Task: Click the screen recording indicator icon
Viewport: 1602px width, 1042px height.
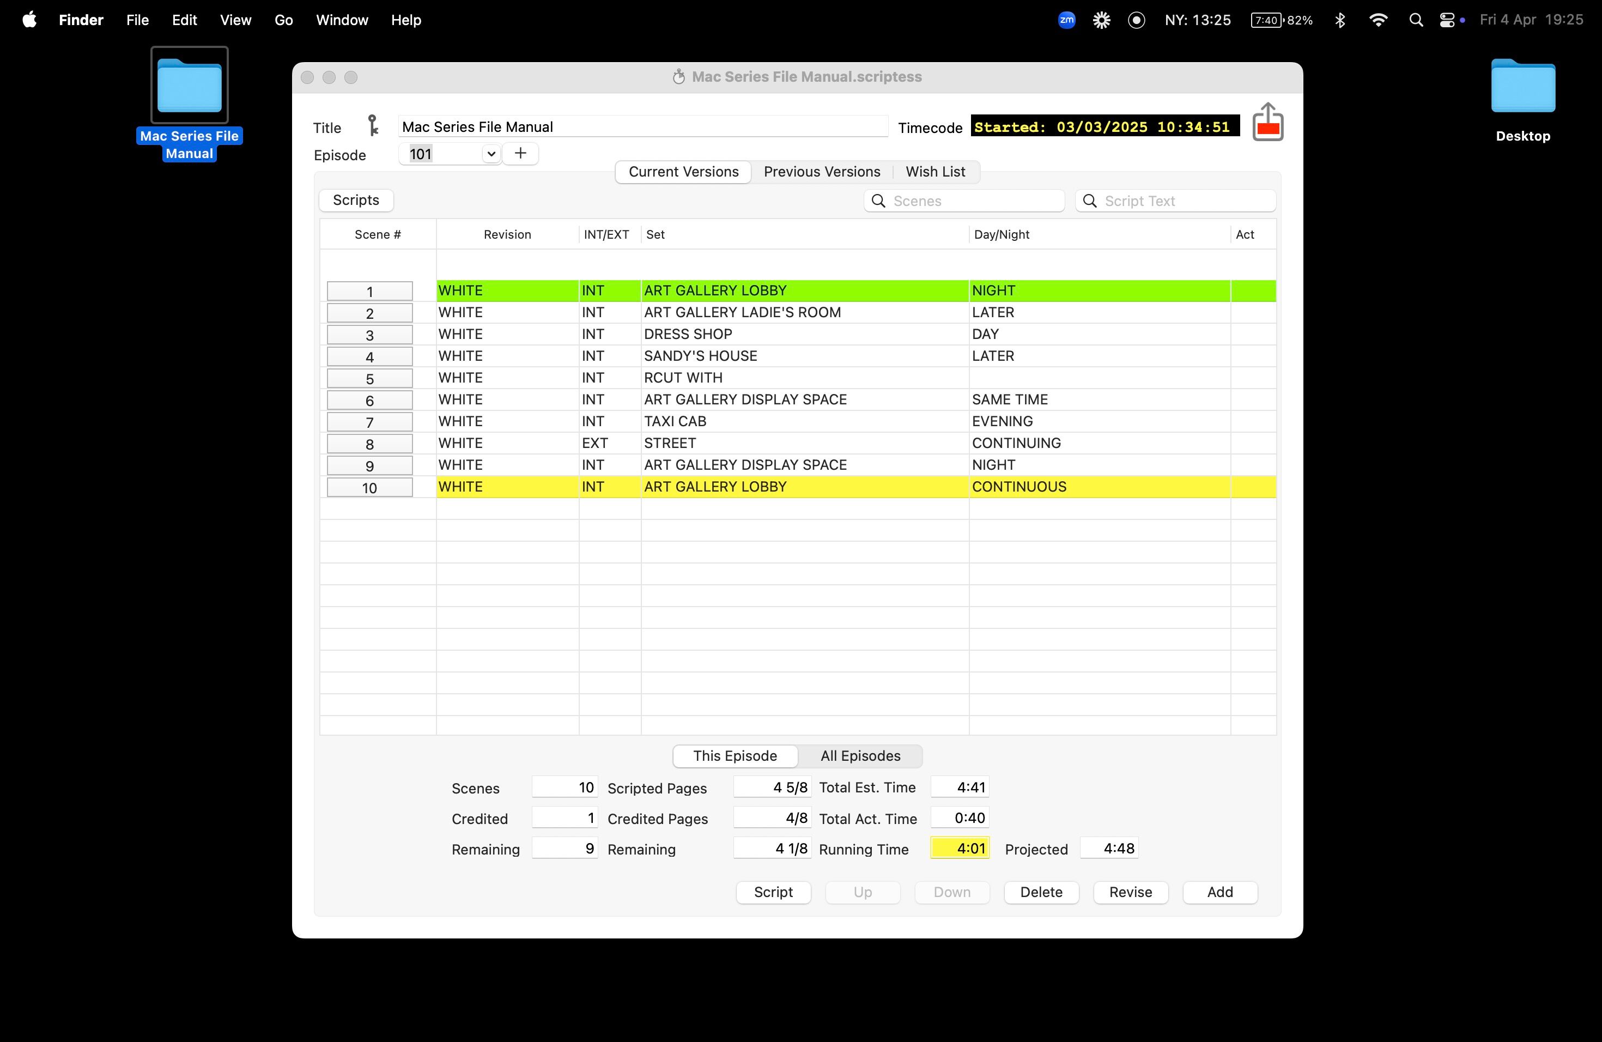Action: pos(1136,20)
